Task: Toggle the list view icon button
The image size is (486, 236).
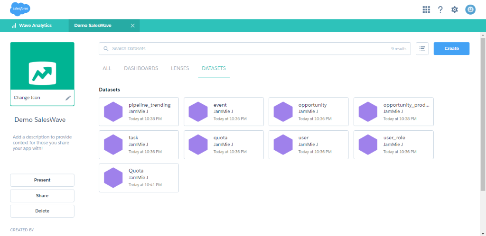Action: [422, 48]
